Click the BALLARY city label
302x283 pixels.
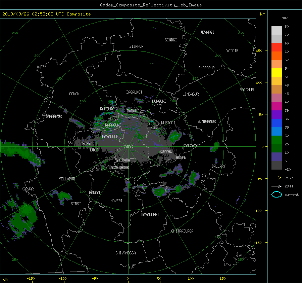(218, 166)
